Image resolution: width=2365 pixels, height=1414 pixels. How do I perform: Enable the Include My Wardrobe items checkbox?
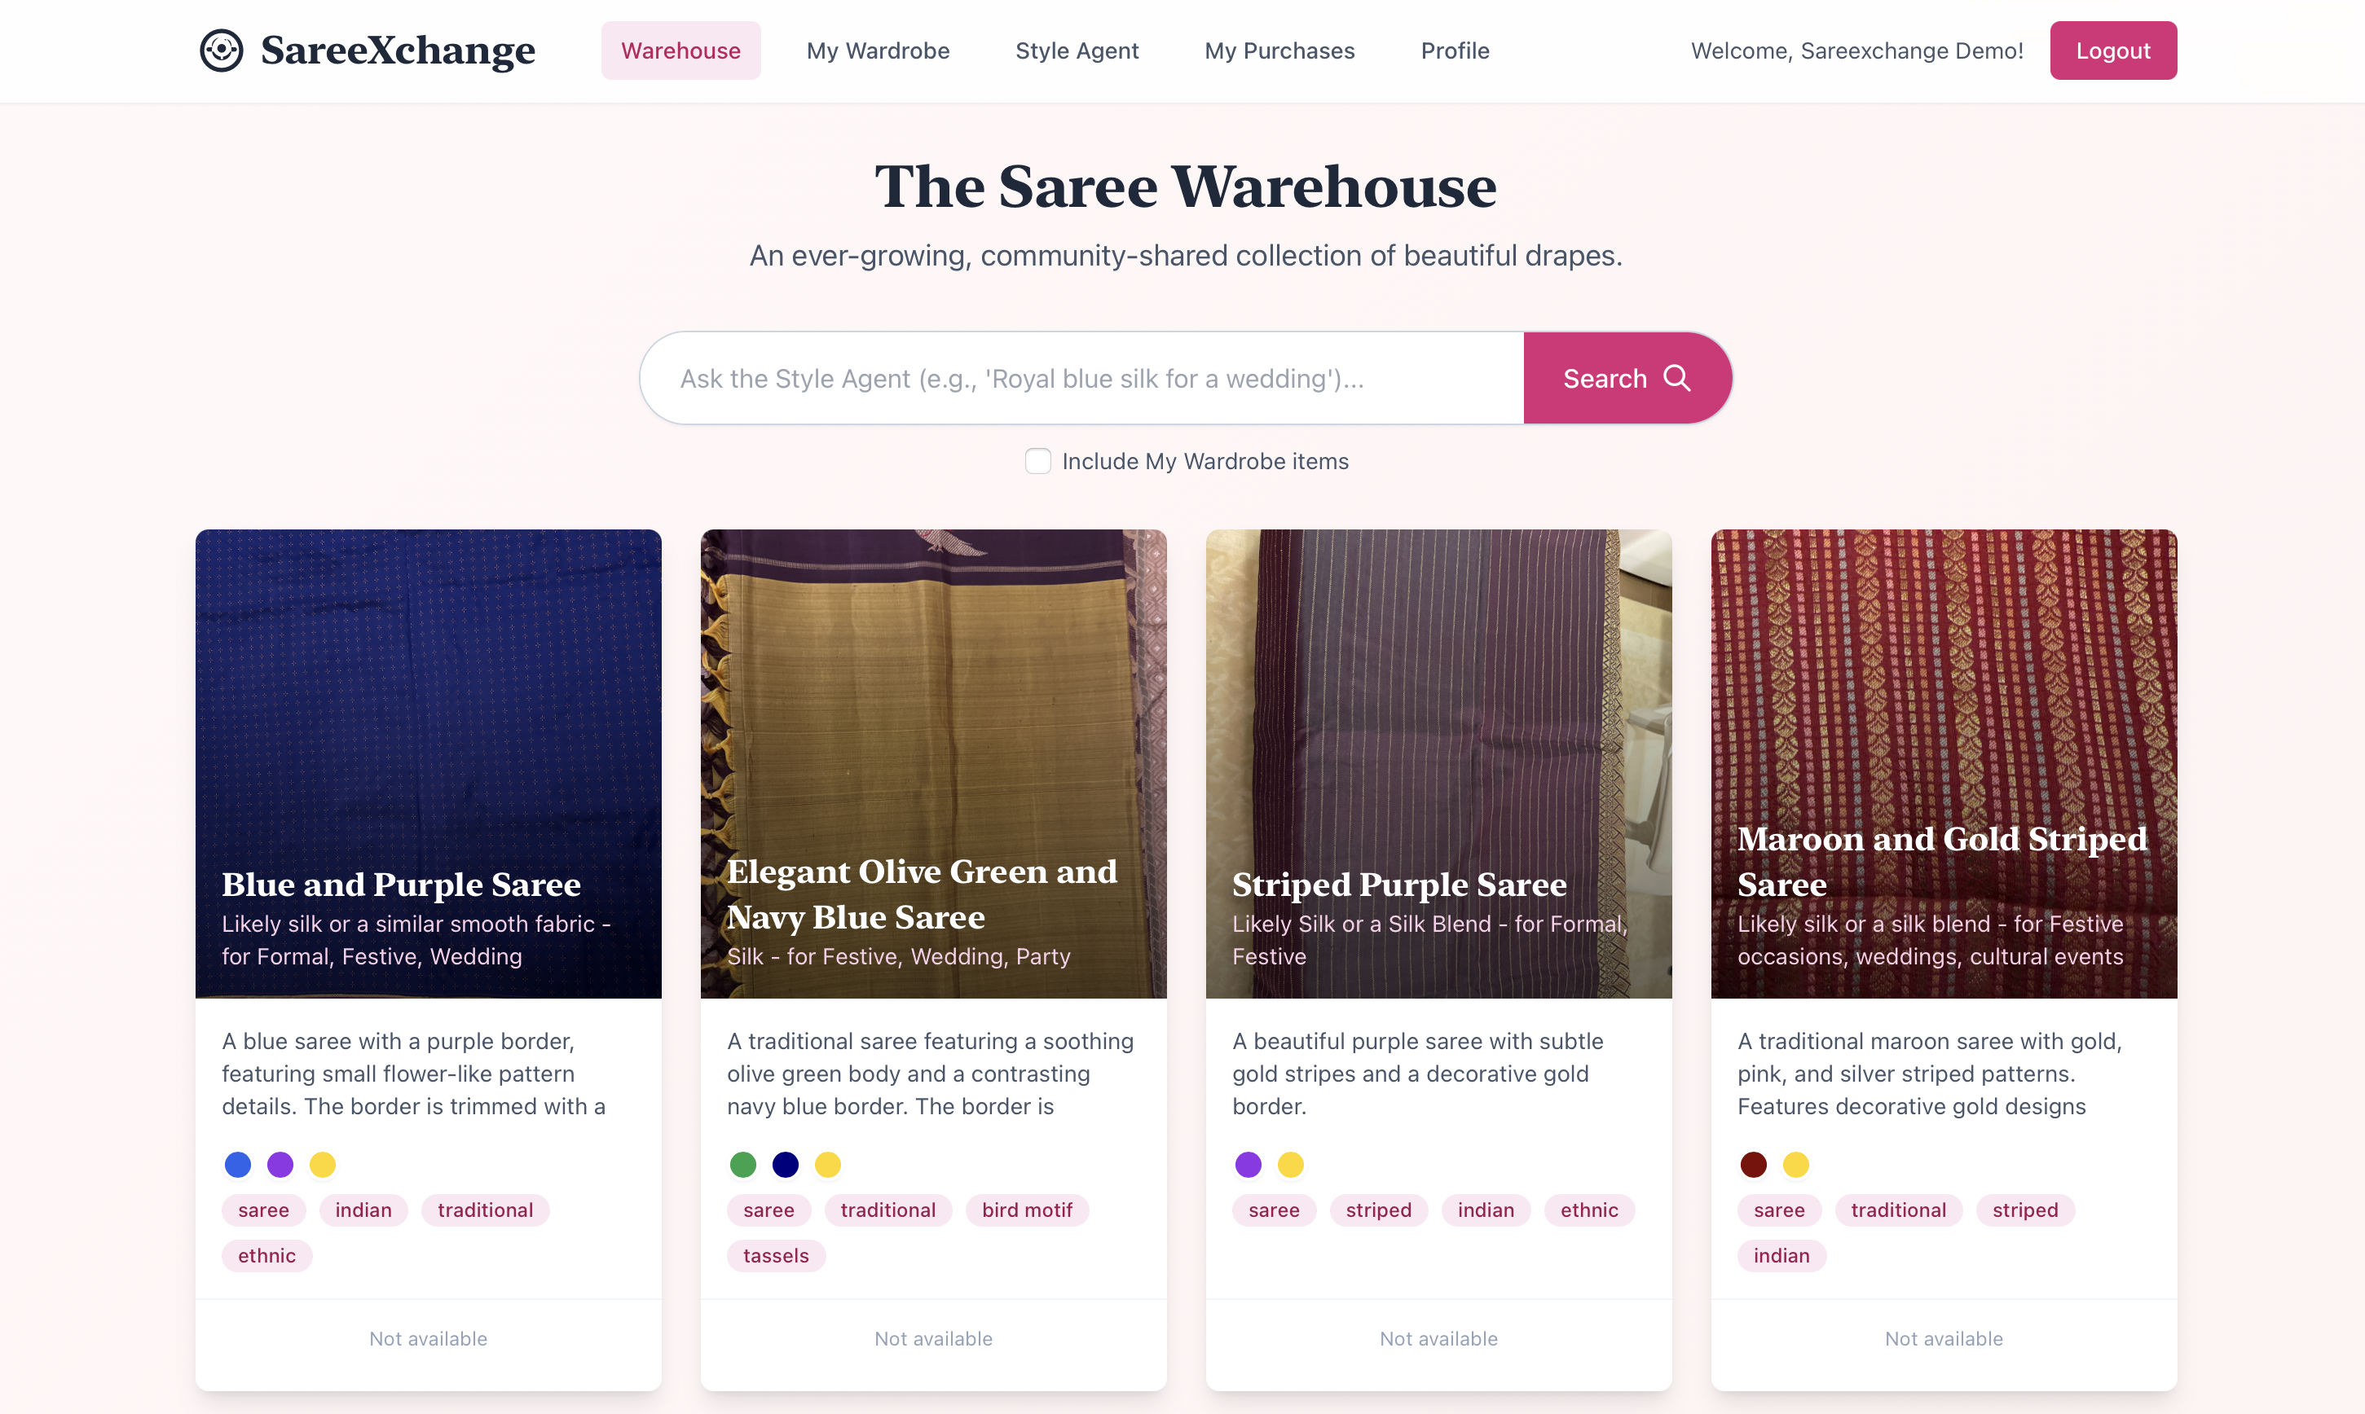1037,461
